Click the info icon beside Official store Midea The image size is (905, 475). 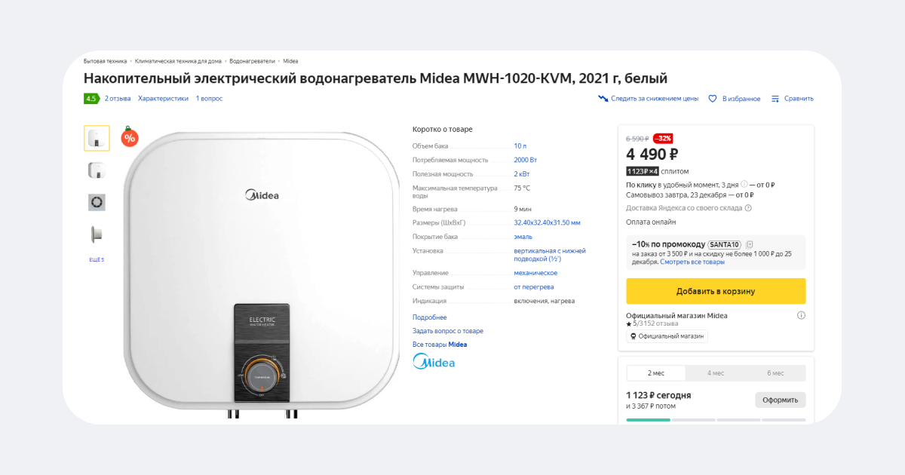(x=801, y=315)
